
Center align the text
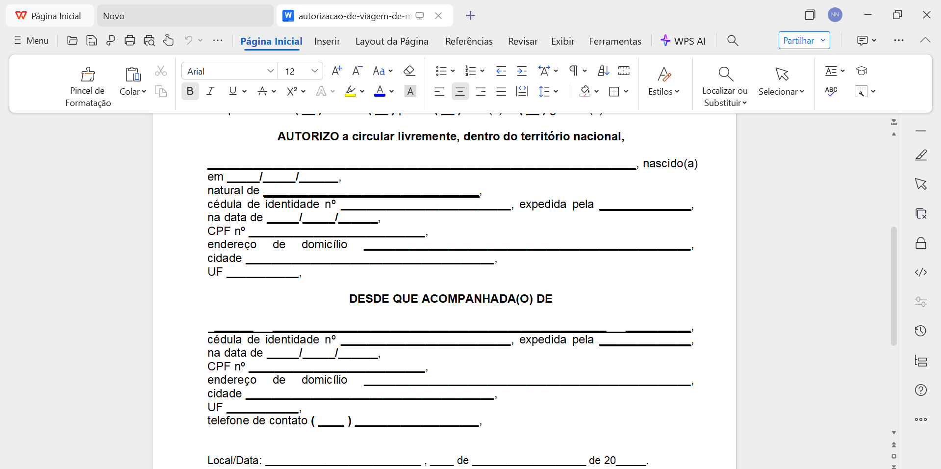460,91
